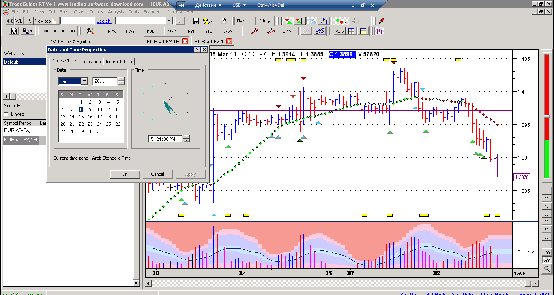This screenshot has width=554, height=295.
Task: Click the save floppy disk icon
Action: pos(196,21)
